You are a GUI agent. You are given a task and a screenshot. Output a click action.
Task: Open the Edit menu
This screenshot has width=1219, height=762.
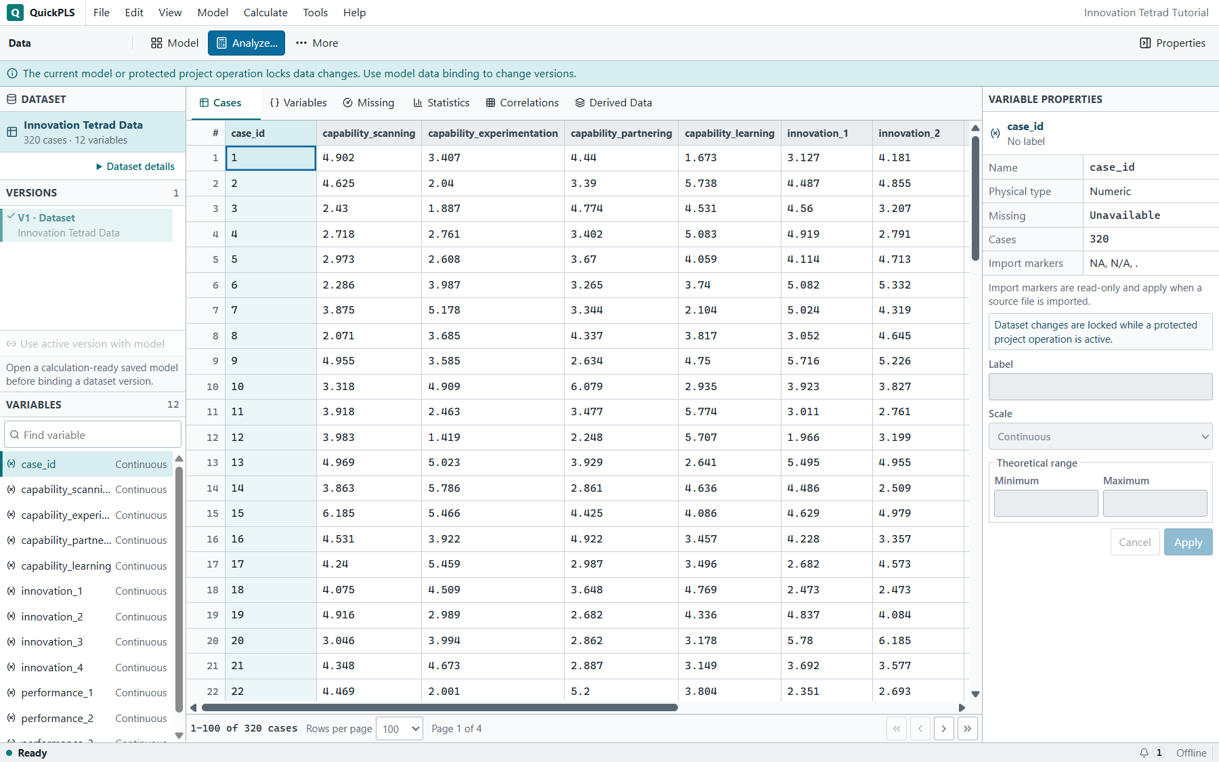[134, 12]
